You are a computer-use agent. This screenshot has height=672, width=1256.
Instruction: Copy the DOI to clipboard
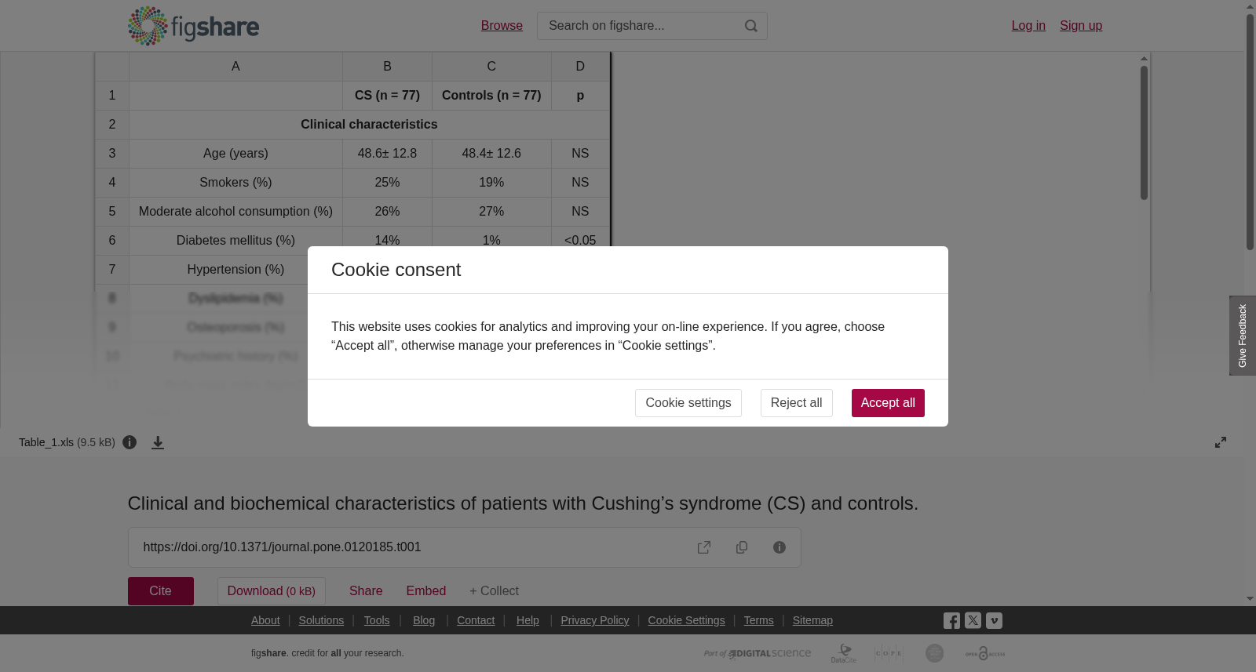(x=742, y=547)
